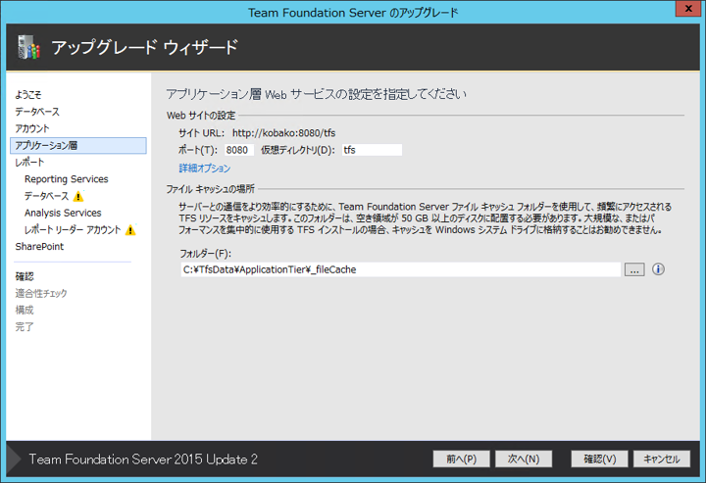Click the Team Foundation Server wizard icon
Image resolution: width=706 pixels, height=483 pixels.
point(28,47)
